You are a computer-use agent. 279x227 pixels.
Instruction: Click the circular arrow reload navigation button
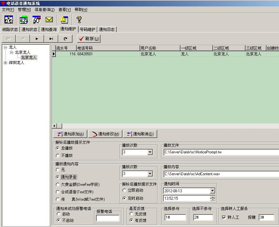[65, 39]
